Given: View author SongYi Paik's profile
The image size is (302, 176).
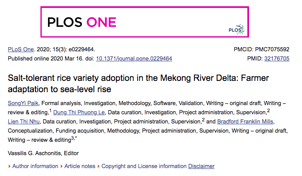Looking at the screenshot, I should click(x=22, y=103).
